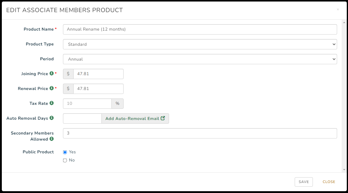Dismiss dialog with the X button
Image resolution: width=348 pixels, height=193 pixels.
(338, 10)
